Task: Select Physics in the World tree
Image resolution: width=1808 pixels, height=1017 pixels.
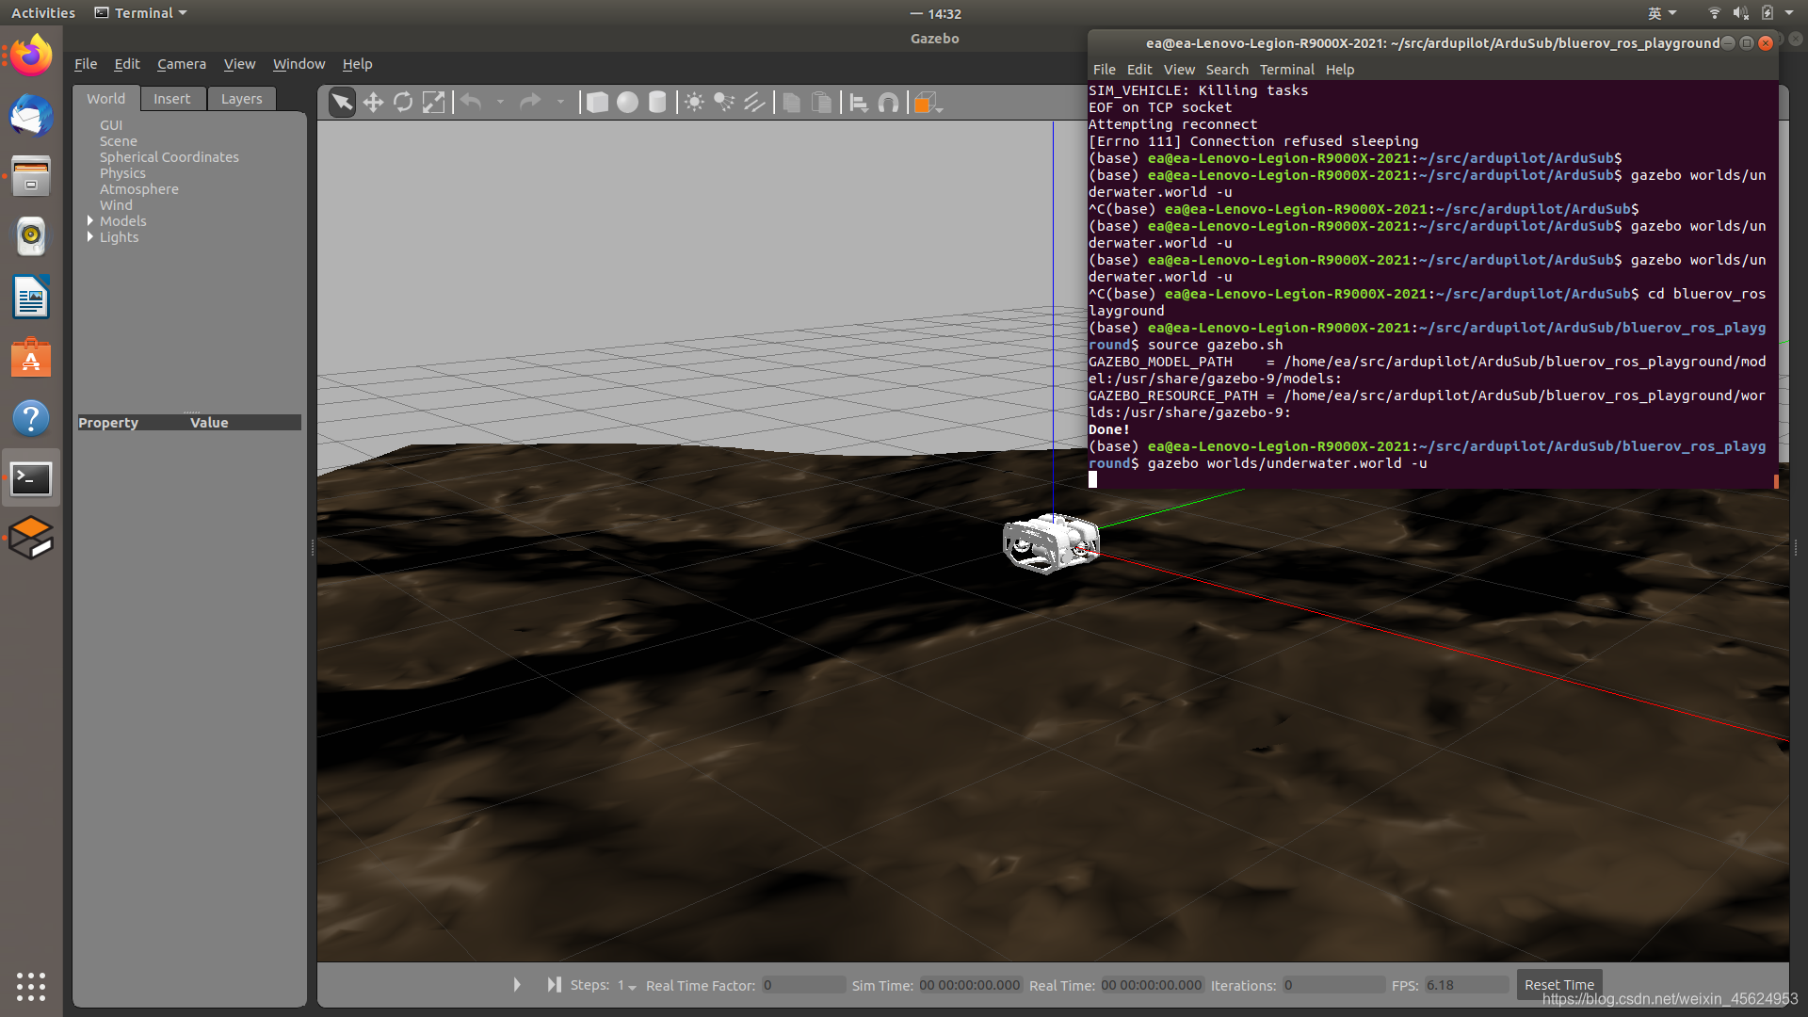Action: 122,173
